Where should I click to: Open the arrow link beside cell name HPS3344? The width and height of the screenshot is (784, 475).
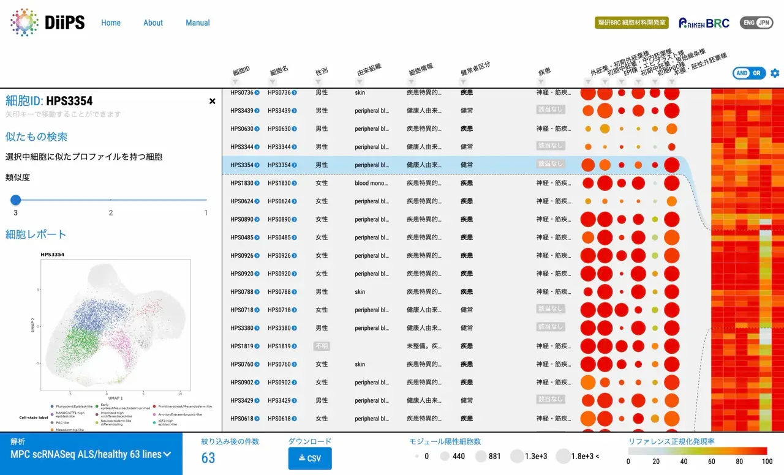point(295,147)
